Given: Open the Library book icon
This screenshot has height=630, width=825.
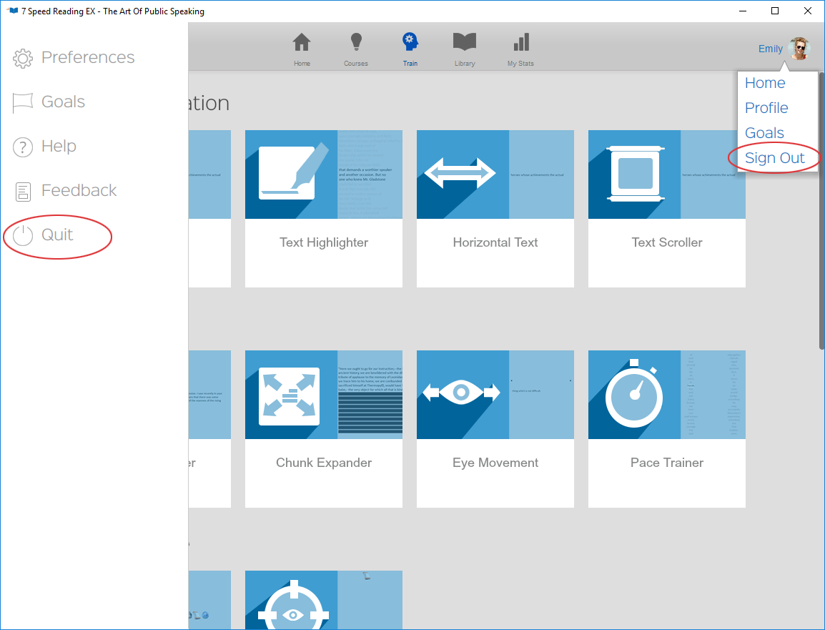Looking at the screenshot, I should coord(465,43).
